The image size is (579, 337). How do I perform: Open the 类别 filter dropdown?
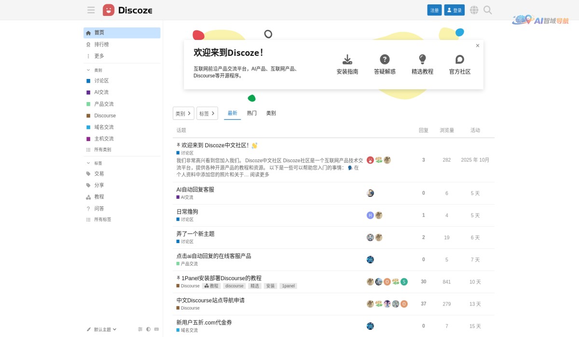click(x=183, y=113)
